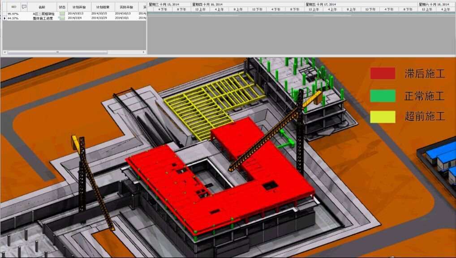Click the 状态 column header
The height and width of the screenshot is (258, 456).
(62, 7)
